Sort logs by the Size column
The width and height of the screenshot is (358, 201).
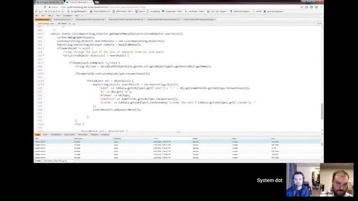(x=296, y=138)
